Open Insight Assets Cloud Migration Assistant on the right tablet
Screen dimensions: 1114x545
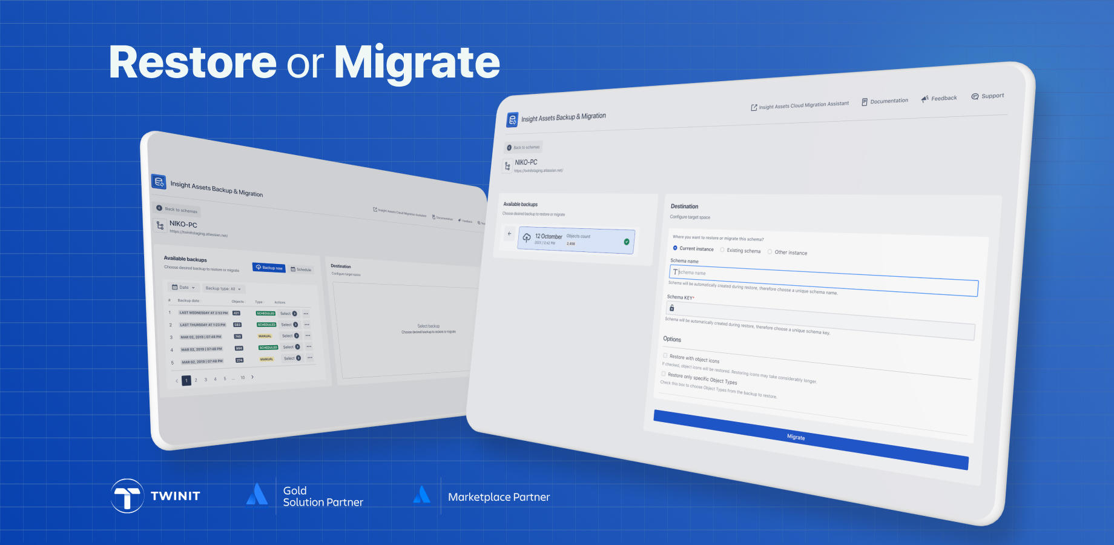pos(800,105)
